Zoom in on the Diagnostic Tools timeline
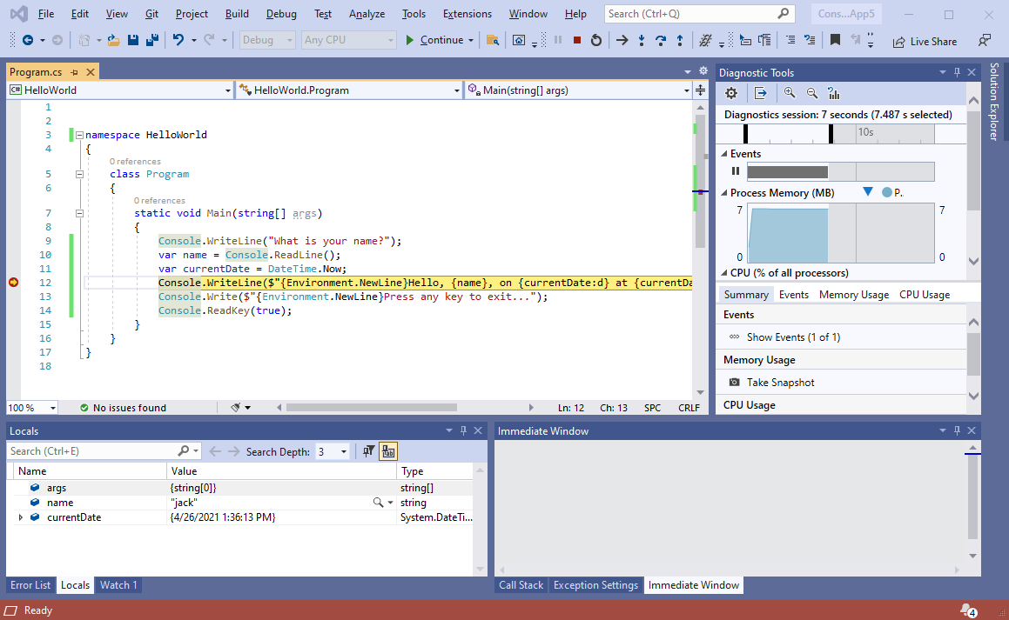Image resolution: width=1009 pixels, height=620 pixels. [x=789, y=92]
